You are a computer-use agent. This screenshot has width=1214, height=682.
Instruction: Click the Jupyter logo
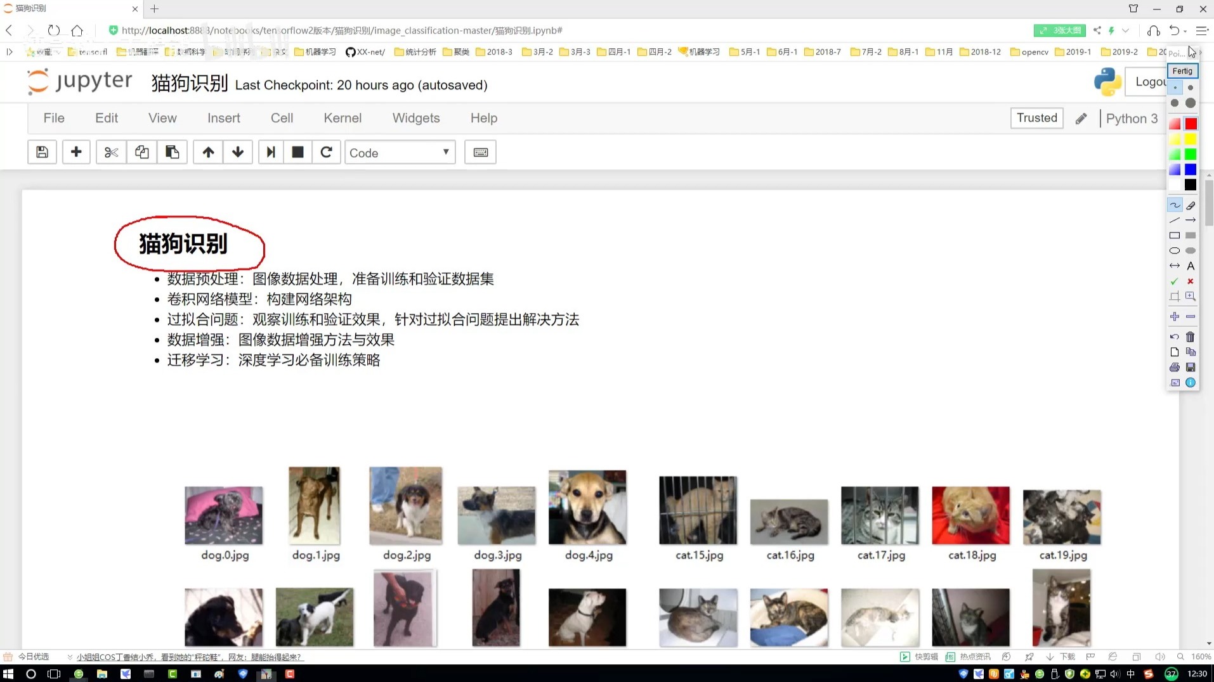79,82
